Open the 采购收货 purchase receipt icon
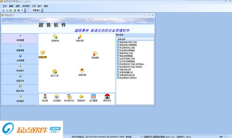Image resolution: width=232 pixels, height=138 pixels. (x=55, y=38)
